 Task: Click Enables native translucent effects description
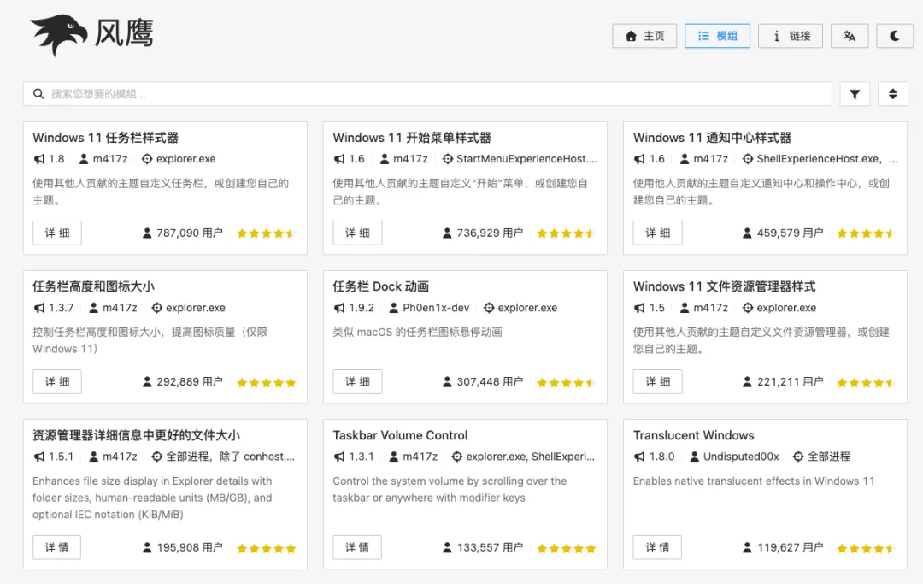click(x=754, y=481)
